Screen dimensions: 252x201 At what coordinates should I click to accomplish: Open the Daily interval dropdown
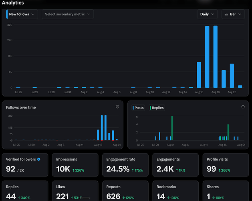207,14
